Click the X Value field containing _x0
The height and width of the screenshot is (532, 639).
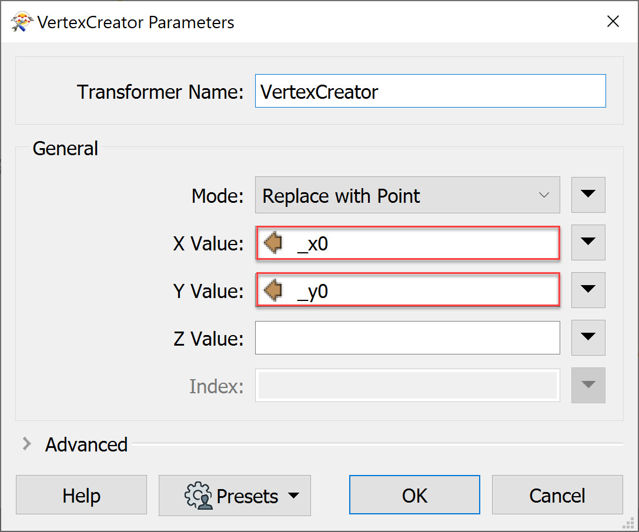pyautogui.click(x=407, y=243)
